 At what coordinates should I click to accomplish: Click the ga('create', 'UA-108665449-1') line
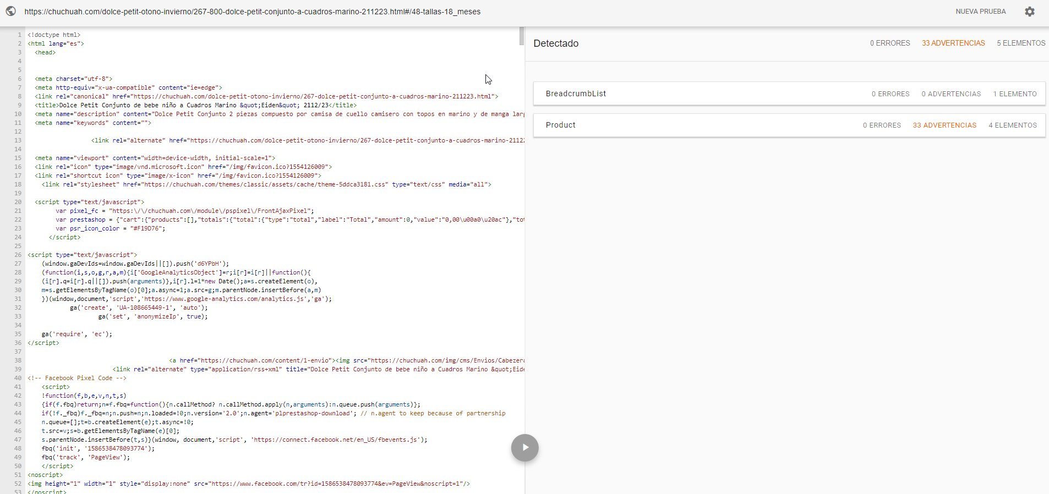point(139,308)
